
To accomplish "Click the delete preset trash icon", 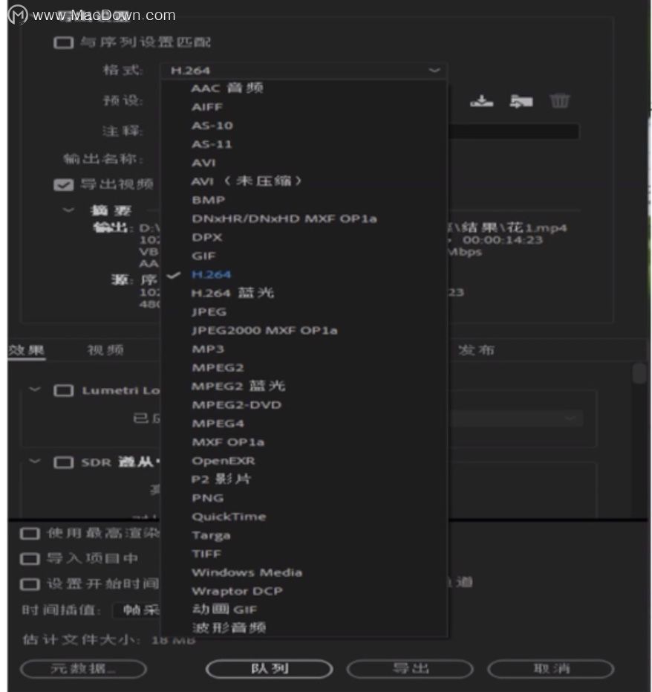I will [559, 101].
